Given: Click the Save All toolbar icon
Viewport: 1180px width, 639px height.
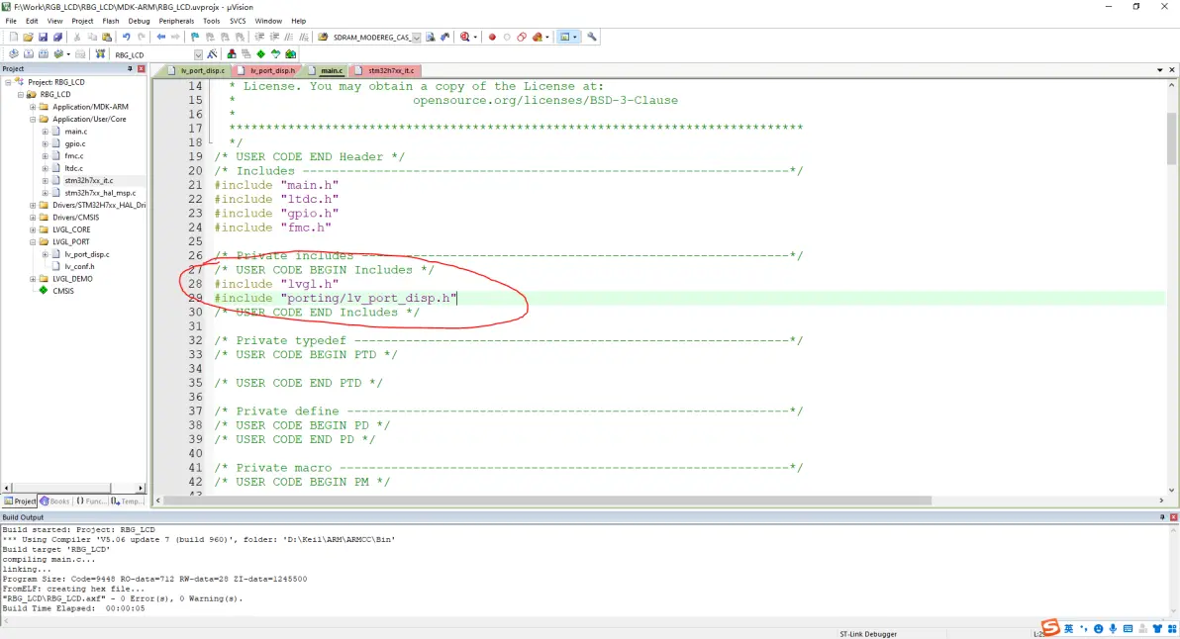Looking at the screenshot, I should 57,38.
